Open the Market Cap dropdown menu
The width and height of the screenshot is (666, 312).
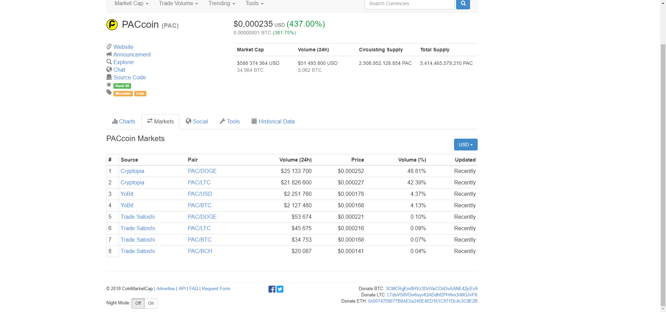click(131, 3)
